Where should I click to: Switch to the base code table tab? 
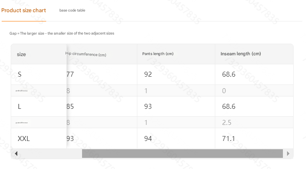[x=72, y=10]
